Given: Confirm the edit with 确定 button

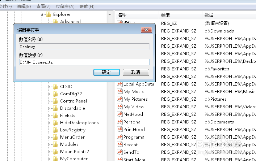Looking at the screenshot, I should 106,72.
